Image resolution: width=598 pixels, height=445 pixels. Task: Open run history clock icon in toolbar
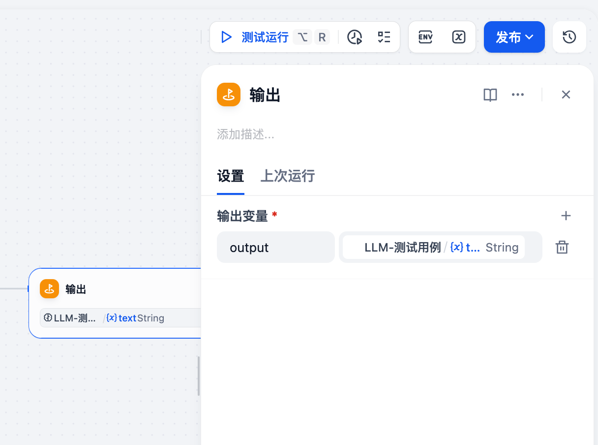[355, 37]
